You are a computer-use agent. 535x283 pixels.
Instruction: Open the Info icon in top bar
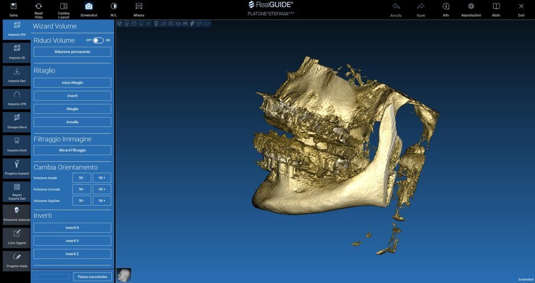[x=446, y=6]
